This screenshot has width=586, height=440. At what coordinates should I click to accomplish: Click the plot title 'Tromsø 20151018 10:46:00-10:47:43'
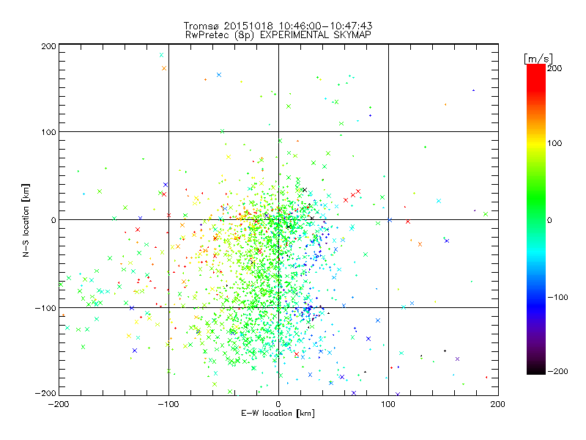278,26
